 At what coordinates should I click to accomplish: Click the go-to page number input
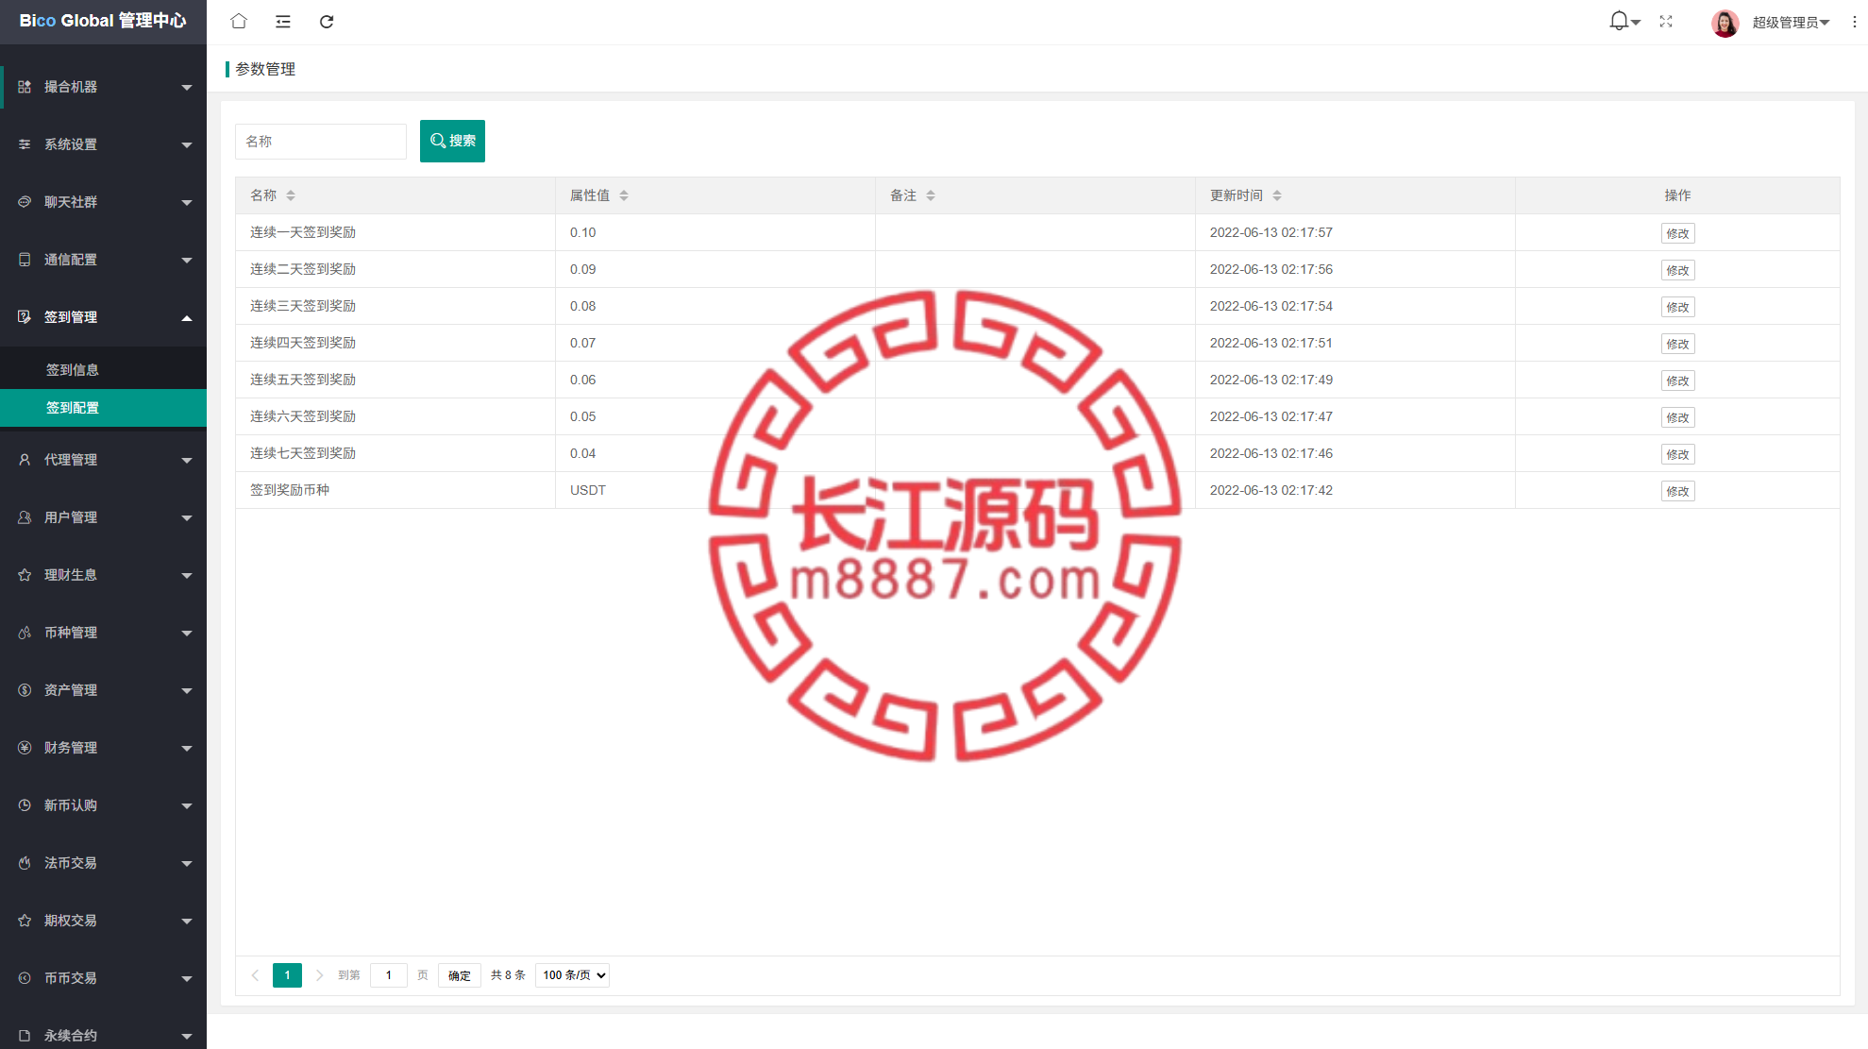click(x=388, y=975)
